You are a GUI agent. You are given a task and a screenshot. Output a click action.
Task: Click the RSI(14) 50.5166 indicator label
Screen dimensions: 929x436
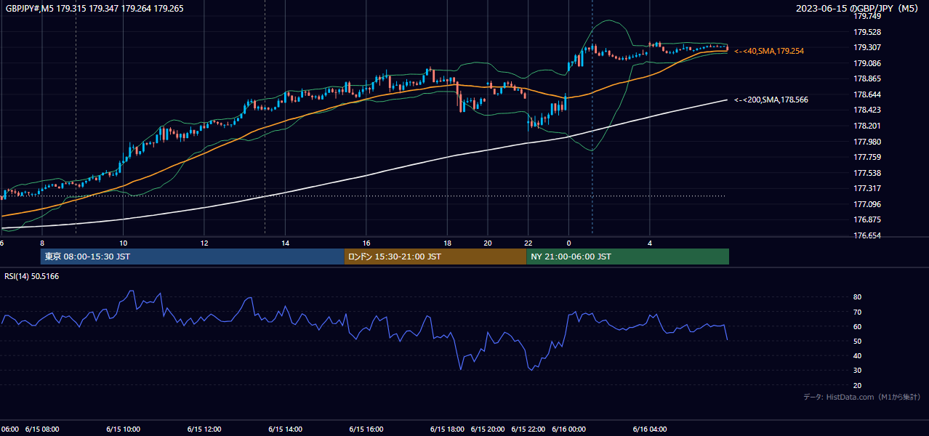pos(32,276)
